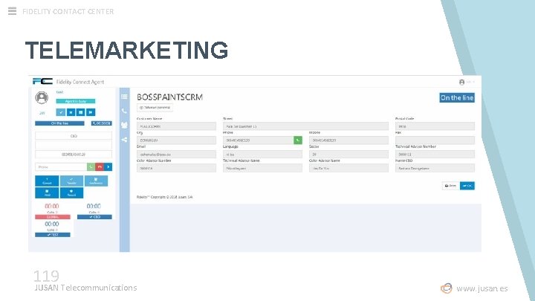Screen dimensions: 535x301
Task: Open user account menu at top right
Action: pos(466,82)
